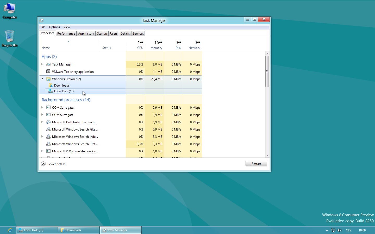Click the volume speaker tray icon
Screen dimensions: 375x234
point(340,230)
